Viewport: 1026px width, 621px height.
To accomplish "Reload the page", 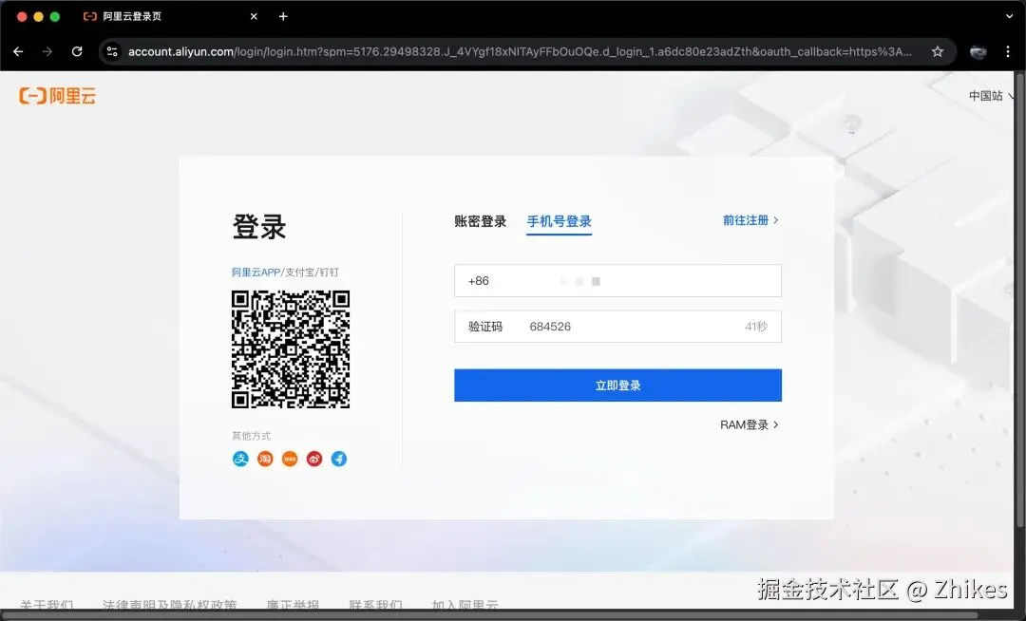I will point(77,51).
